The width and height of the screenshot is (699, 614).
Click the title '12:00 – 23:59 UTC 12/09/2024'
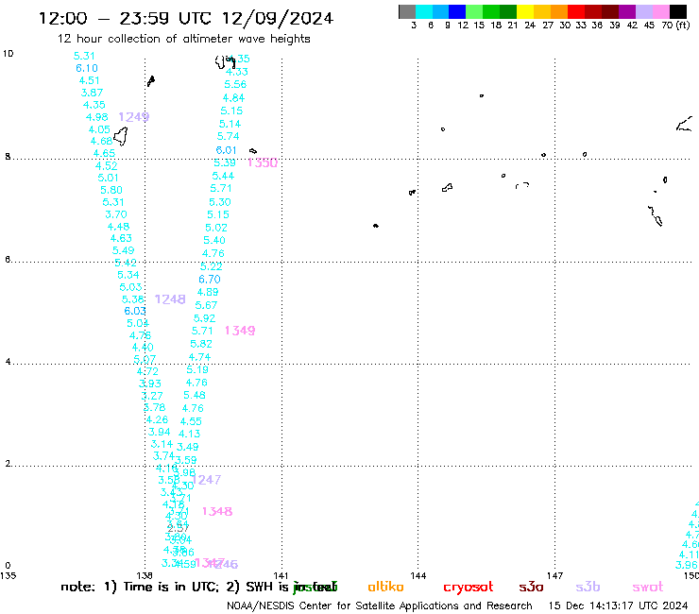186,18
